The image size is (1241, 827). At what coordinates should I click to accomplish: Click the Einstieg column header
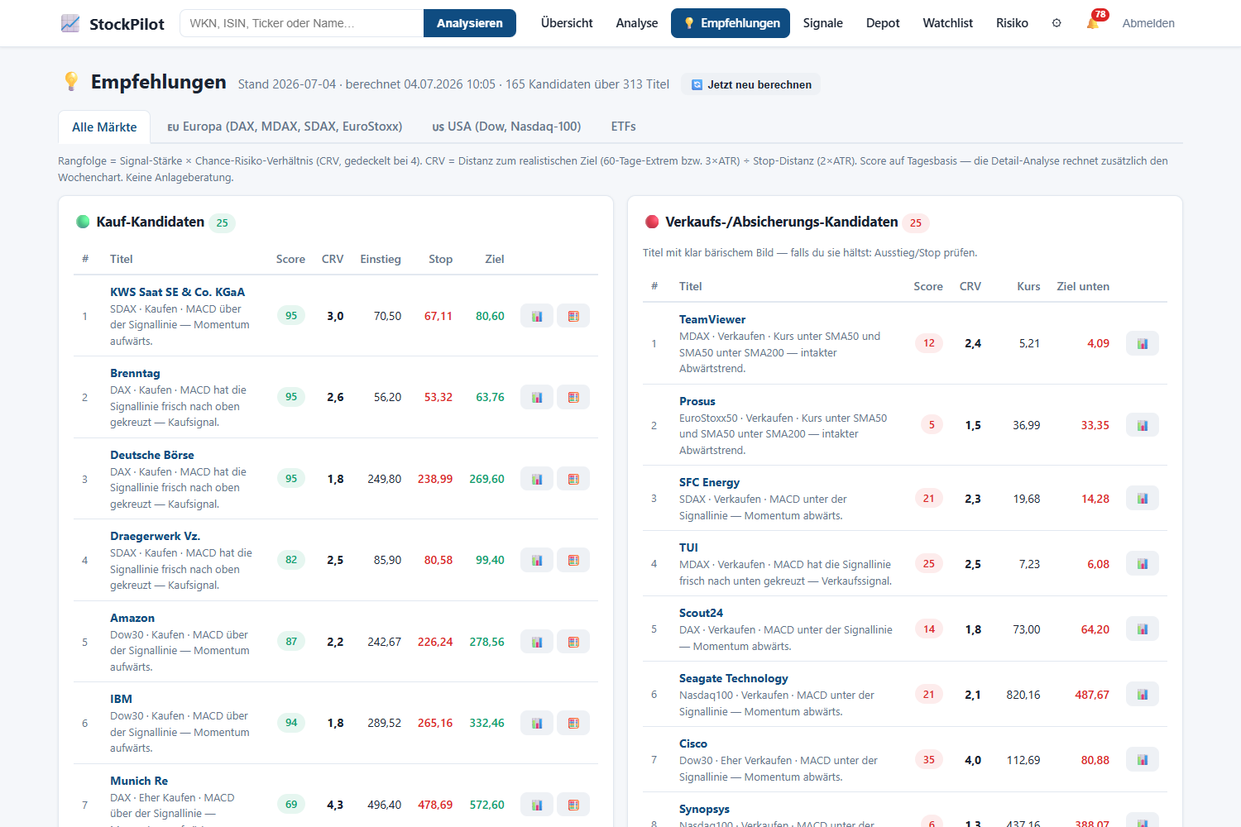pyautogui.click(x=381, y=259)
